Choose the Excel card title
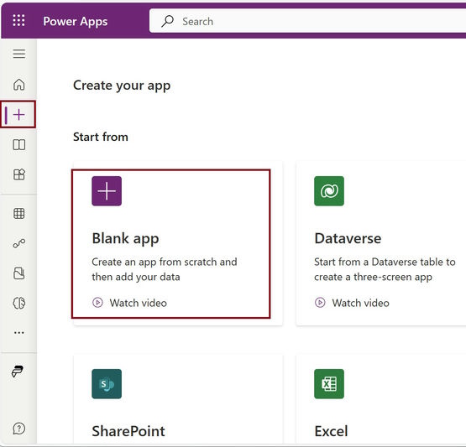 click(331, 431)
